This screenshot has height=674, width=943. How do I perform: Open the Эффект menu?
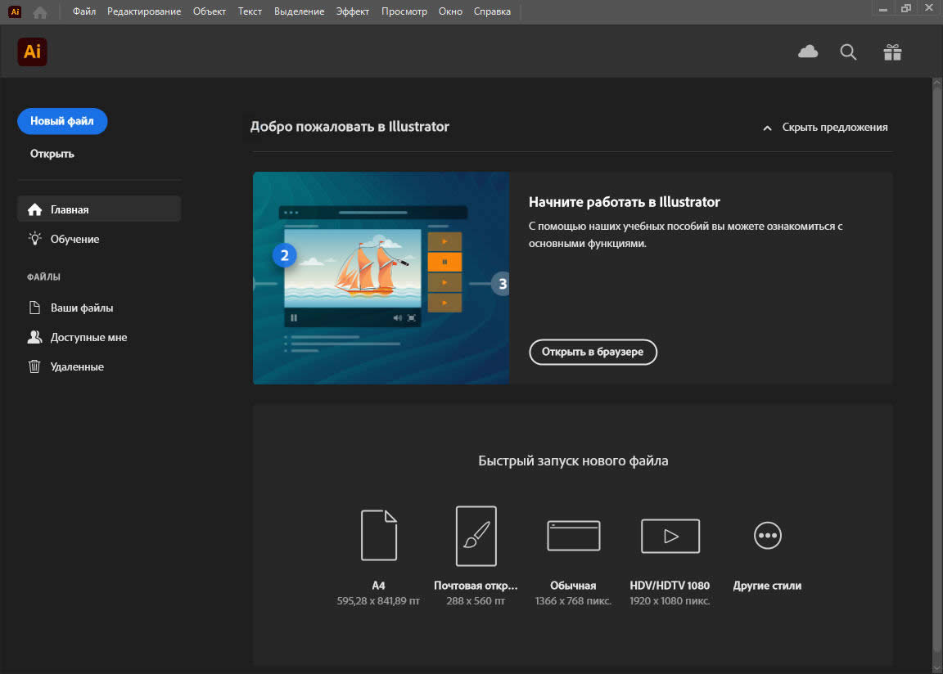pos(353,11)
